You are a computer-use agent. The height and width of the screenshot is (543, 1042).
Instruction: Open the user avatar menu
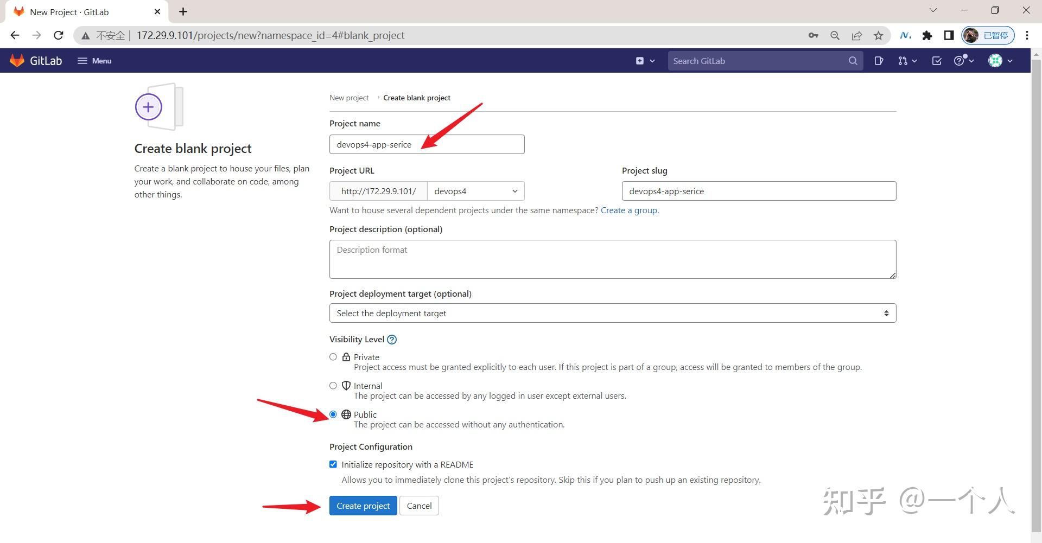(1001, 61)
